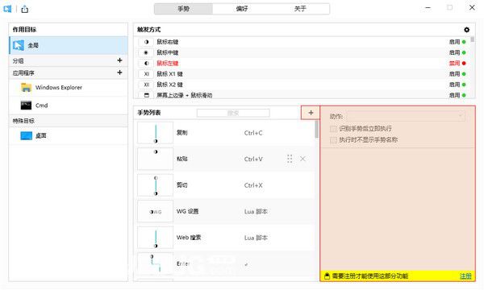Click drag handle on 粘贴 row
484x290 pixels.
(x=290, y=159)
